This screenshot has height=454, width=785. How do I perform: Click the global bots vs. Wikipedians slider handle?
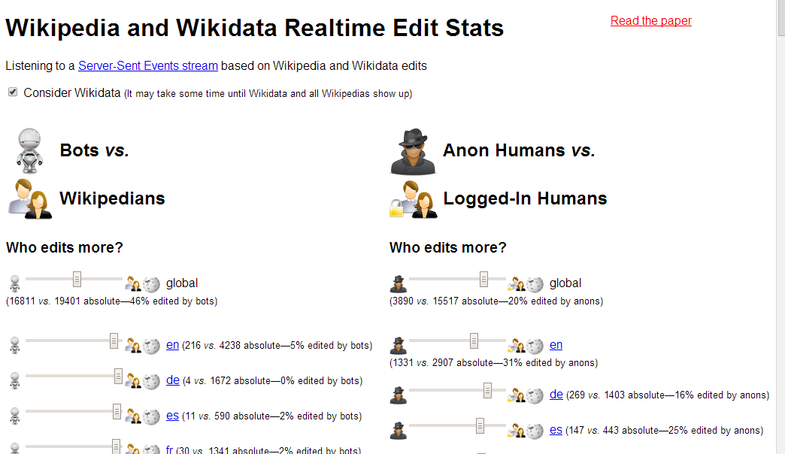click(x=77, y=280)
